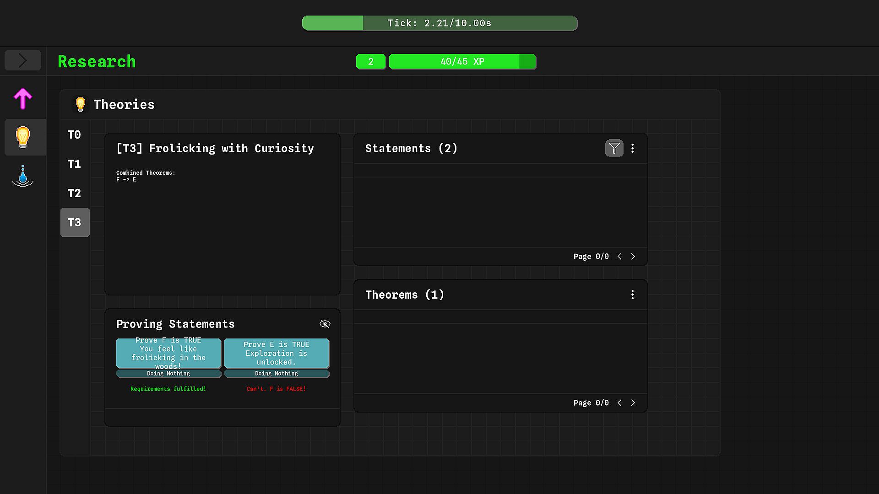Go to previous Theorems page

coord(619,403)
